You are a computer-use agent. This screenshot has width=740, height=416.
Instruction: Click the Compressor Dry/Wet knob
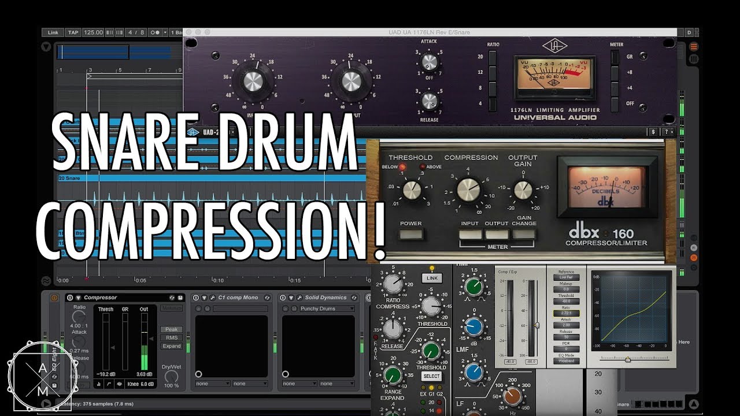[x=171, y=376]
